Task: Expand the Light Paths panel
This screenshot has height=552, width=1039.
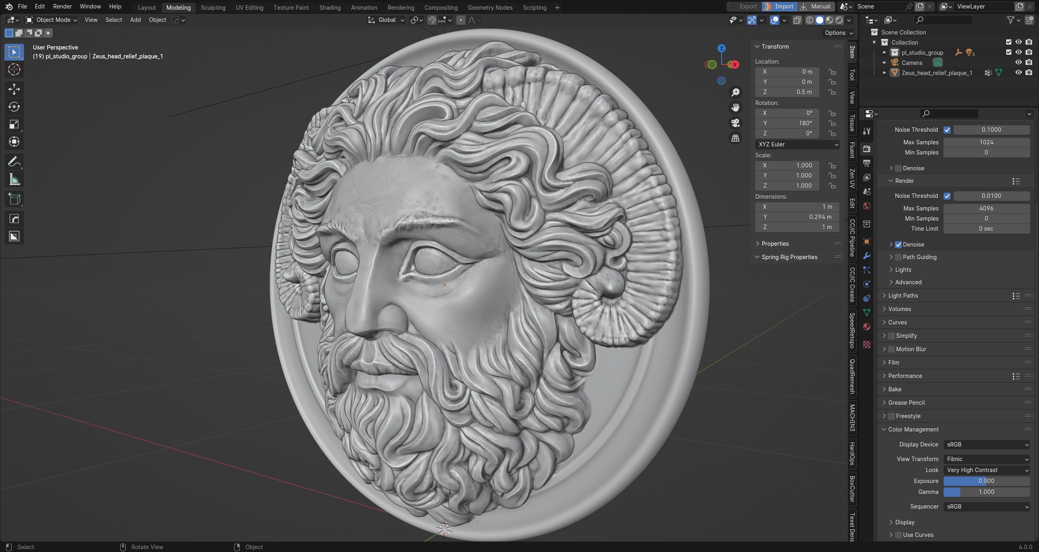Action: click(903, 296)
